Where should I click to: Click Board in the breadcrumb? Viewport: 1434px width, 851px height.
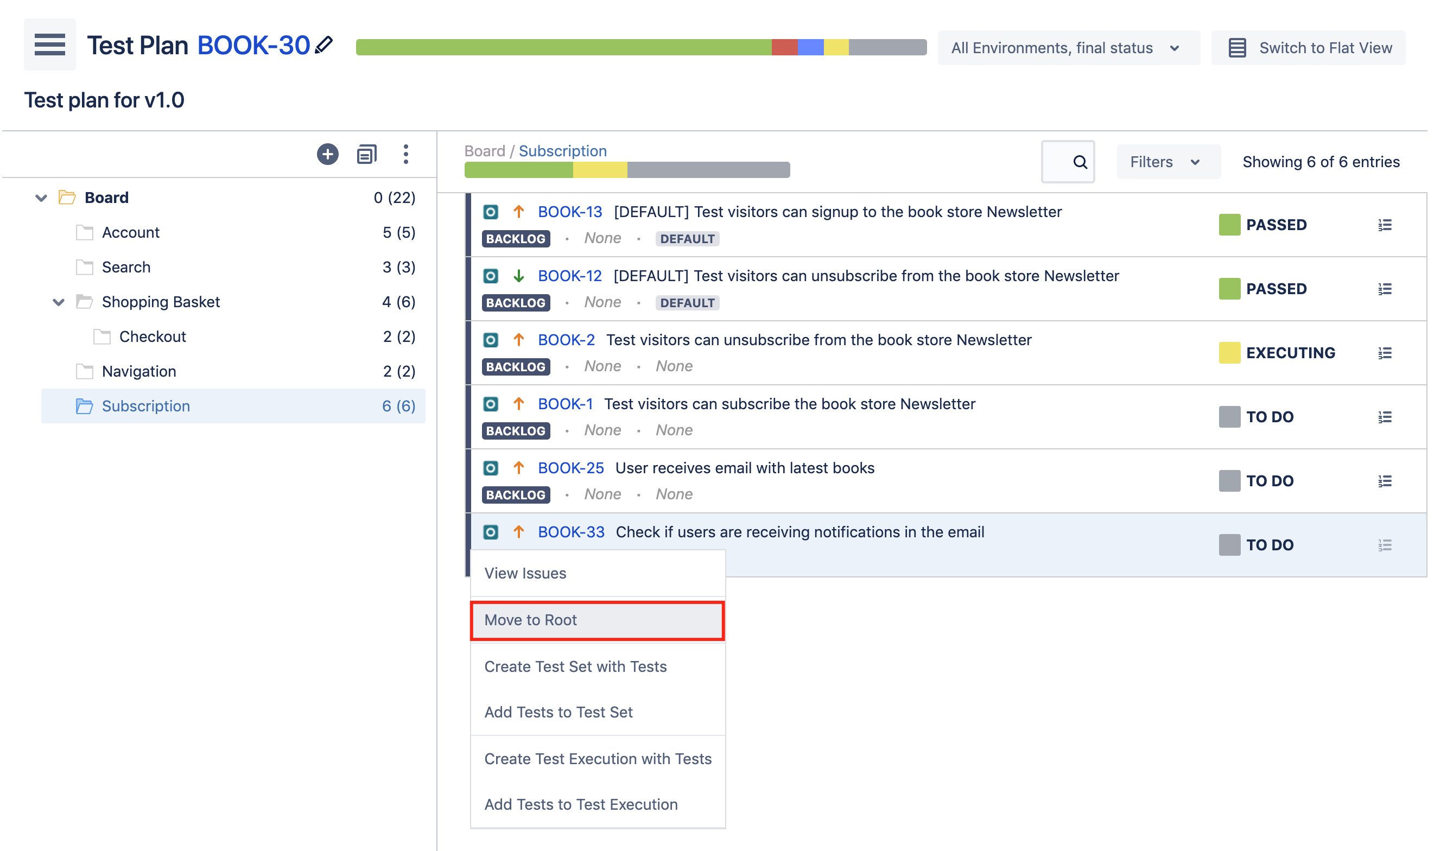pos(484,151)
